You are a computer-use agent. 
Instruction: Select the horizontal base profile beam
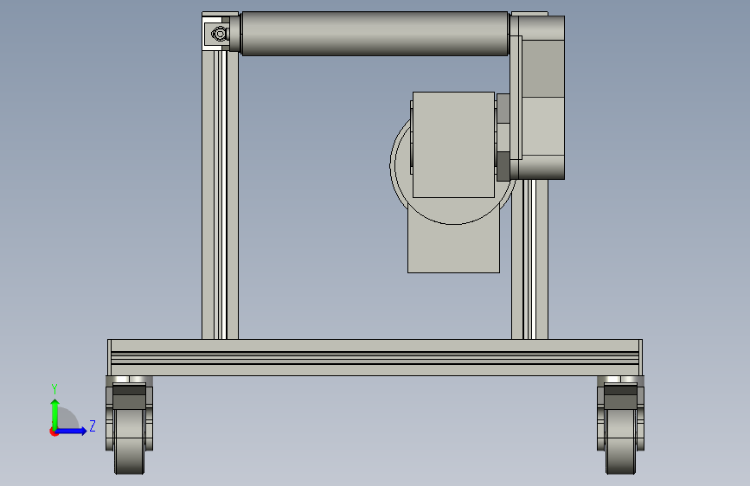375,357
